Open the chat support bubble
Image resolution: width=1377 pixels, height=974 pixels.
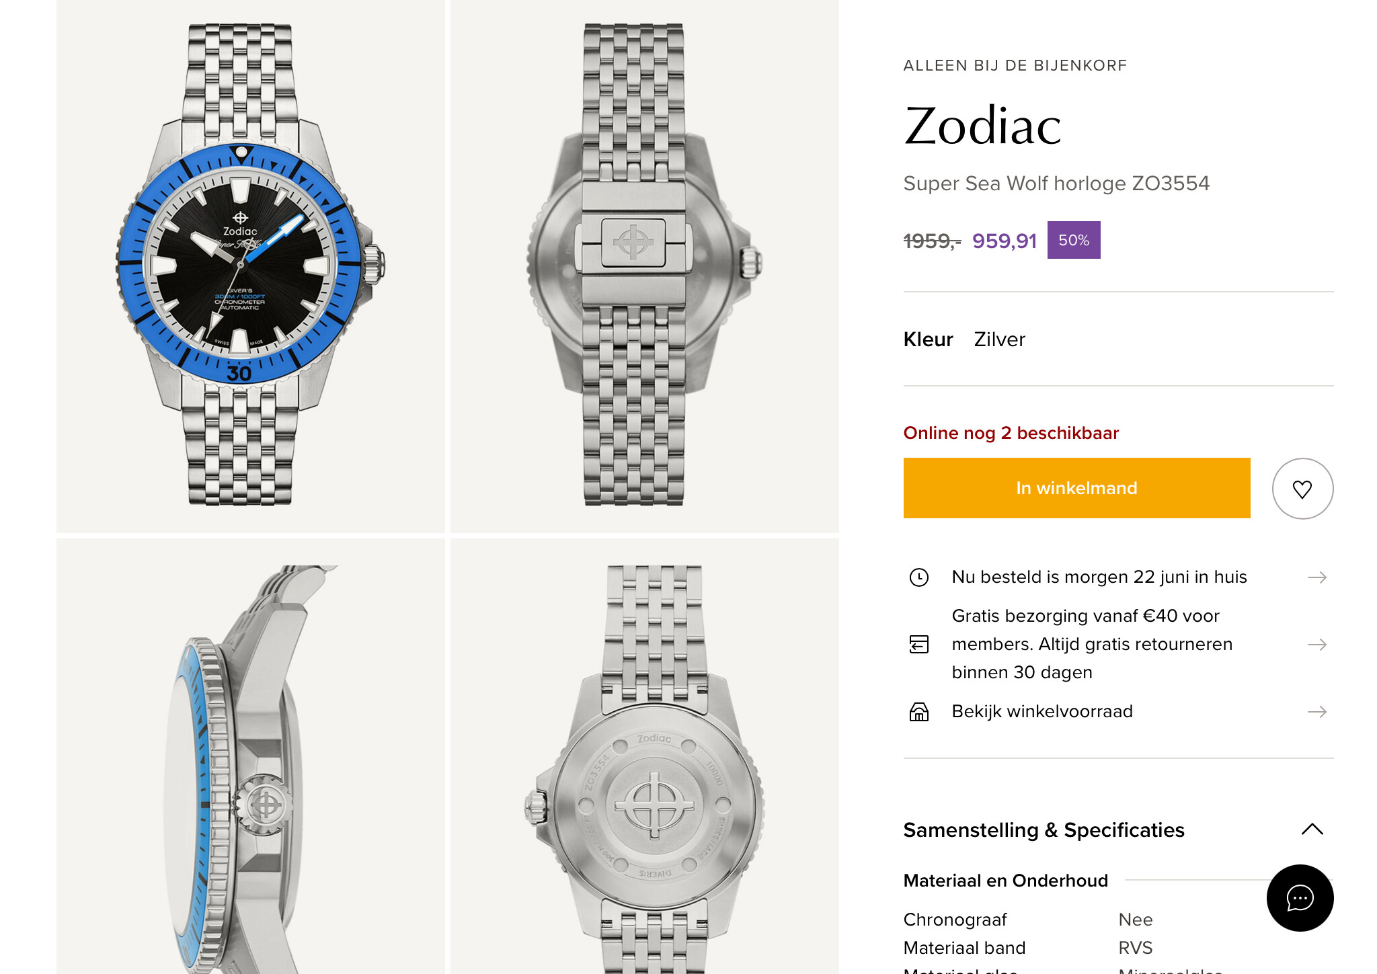click(1300, 897)
